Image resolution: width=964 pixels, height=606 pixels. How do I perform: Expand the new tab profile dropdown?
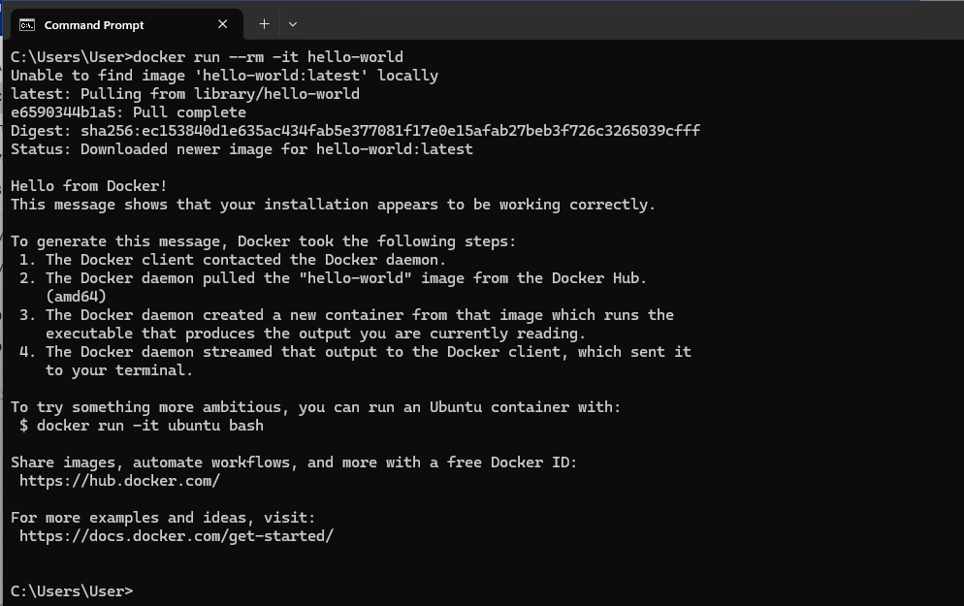tap(293, 24)
